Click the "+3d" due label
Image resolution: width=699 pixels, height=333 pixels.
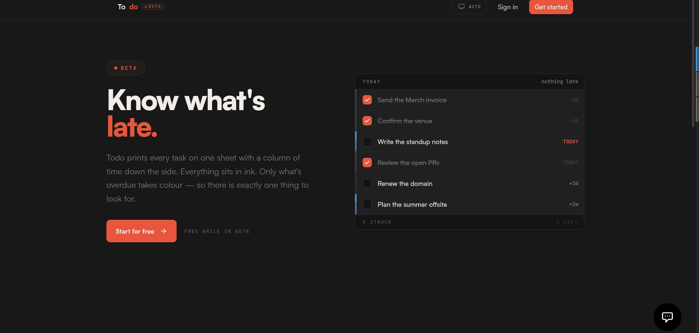574,184
